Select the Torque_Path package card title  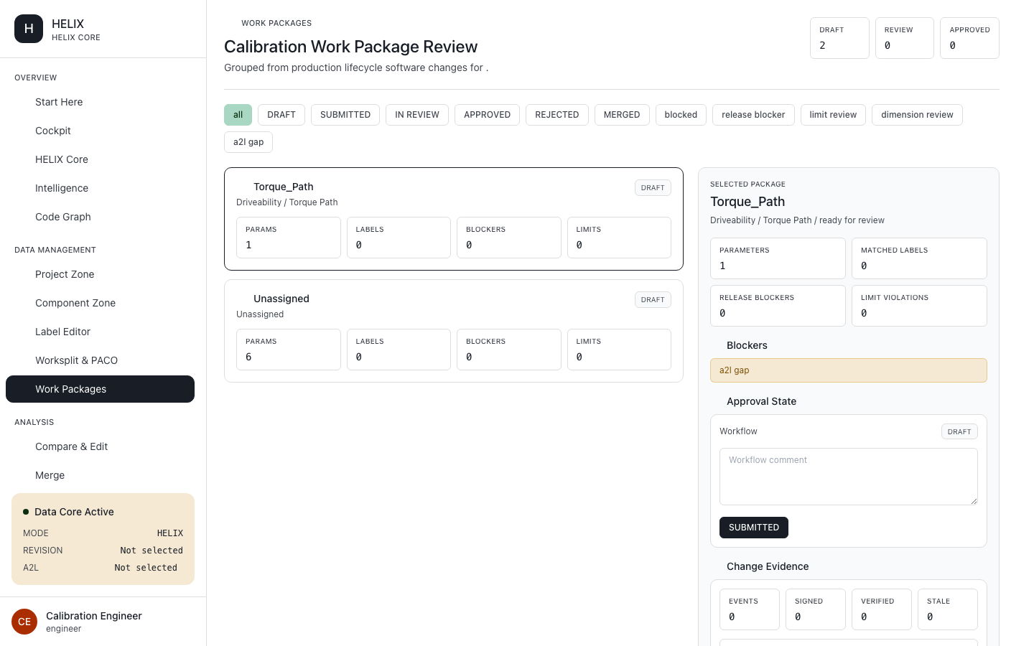pos(283,187)
